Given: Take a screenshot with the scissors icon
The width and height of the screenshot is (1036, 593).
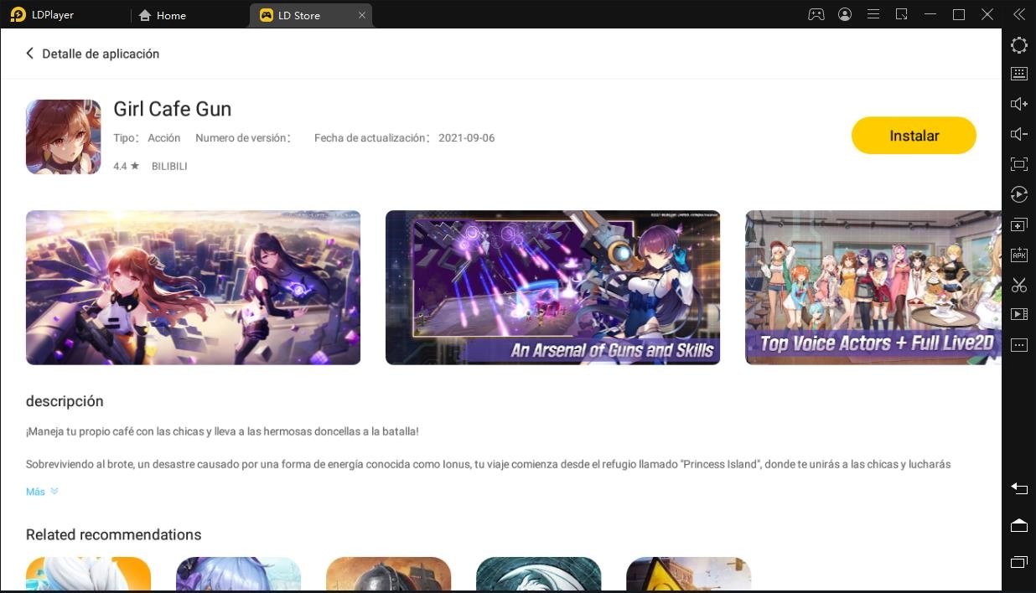Looking at the screenshot, I should (x=1018, y=285).
